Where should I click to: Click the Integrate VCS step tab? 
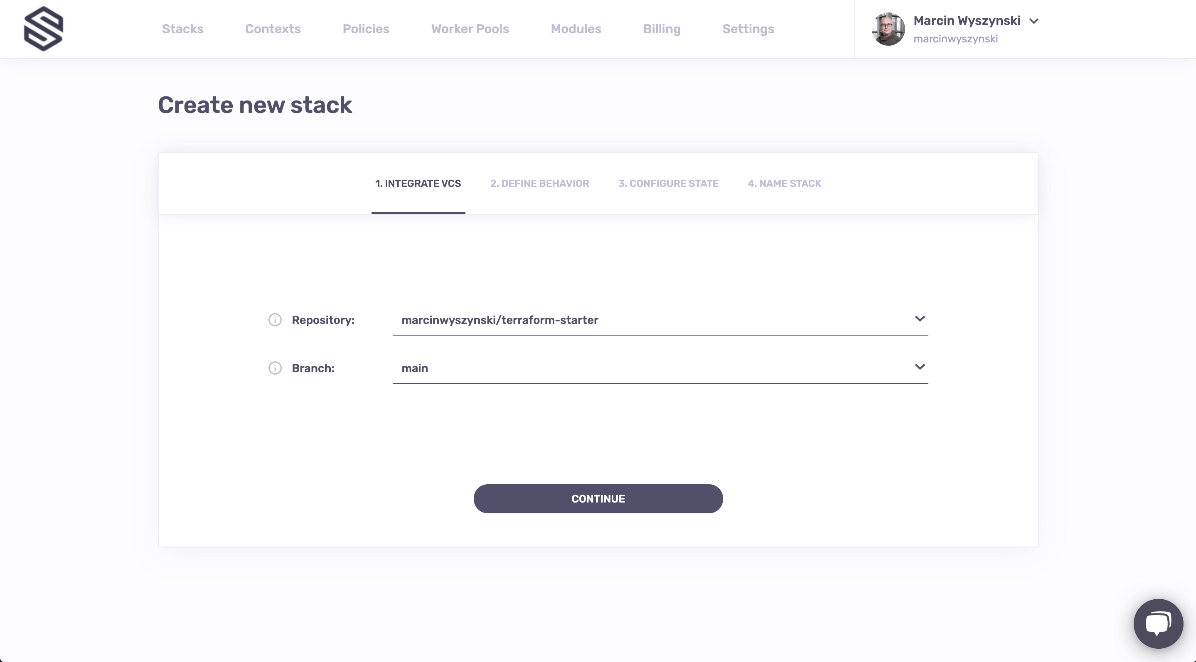418,184
